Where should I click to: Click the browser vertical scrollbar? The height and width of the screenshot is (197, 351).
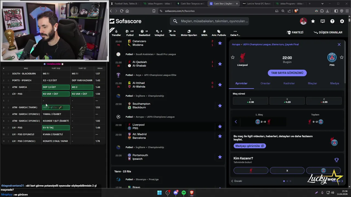(x=349, y=20)
